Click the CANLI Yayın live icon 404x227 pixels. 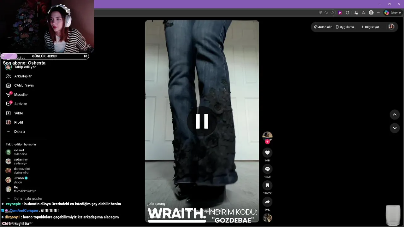tap(9, 85)
